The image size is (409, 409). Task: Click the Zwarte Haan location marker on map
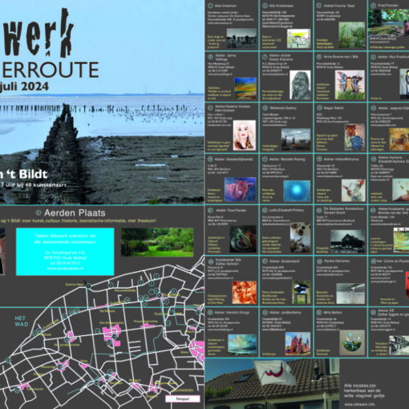point(88,285)
